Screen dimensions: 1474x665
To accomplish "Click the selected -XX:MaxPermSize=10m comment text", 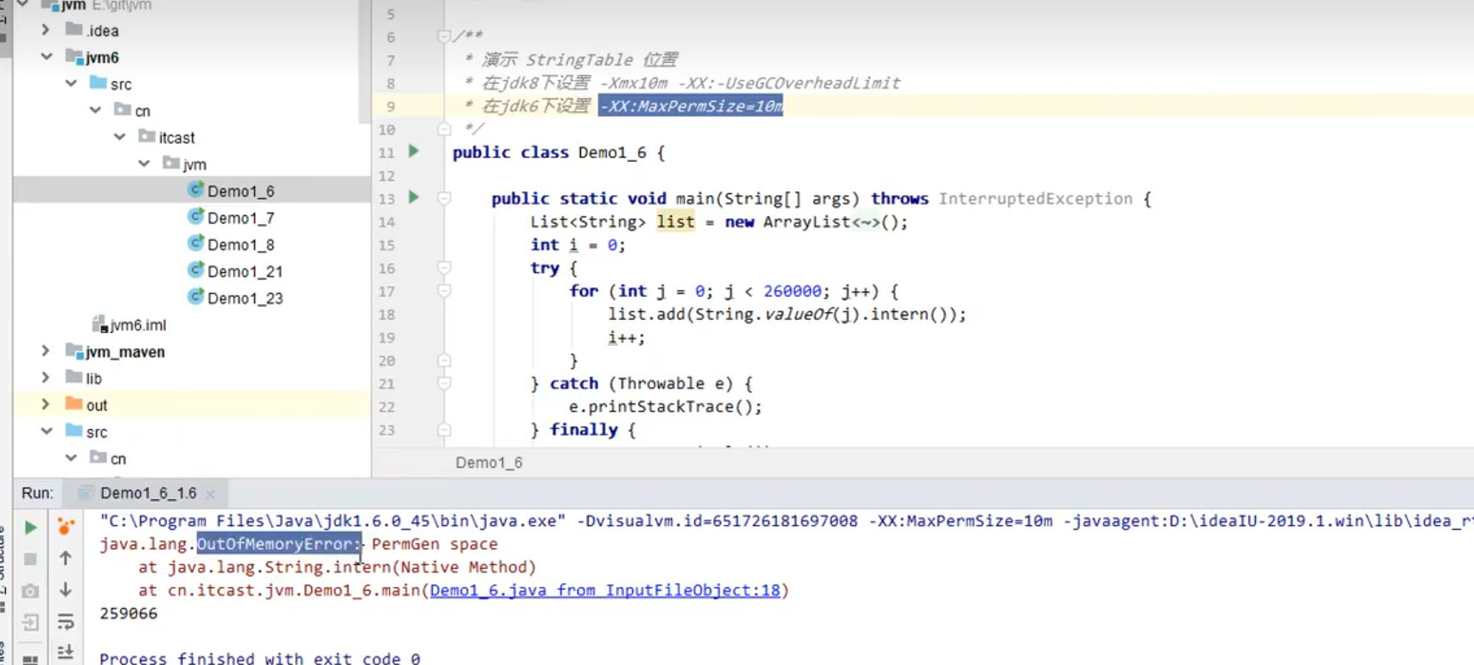I will pyautogui.click(x=691, y=106).
